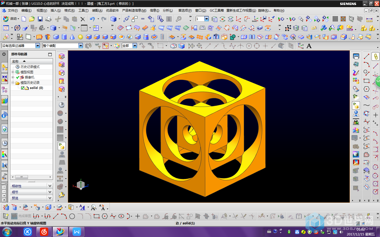Toggle the solid (0) checkbox

point(23,88)
